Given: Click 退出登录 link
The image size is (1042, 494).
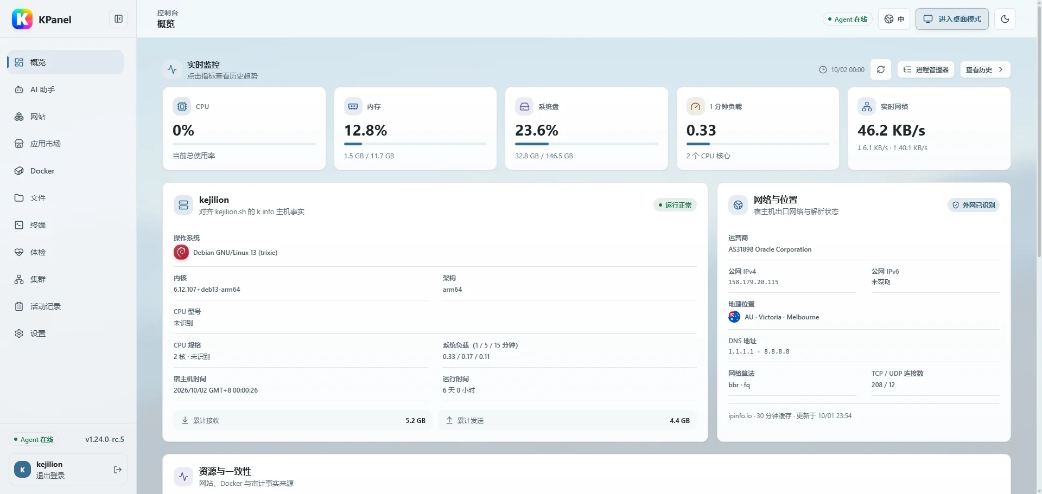Looking at the screenshot, I should (x=50, y=476).
